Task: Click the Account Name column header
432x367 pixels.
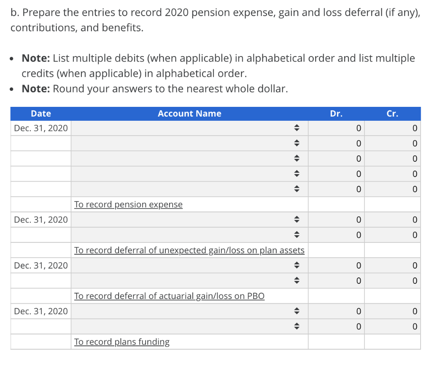Action: pyautogui.click(x=189, y=113)
